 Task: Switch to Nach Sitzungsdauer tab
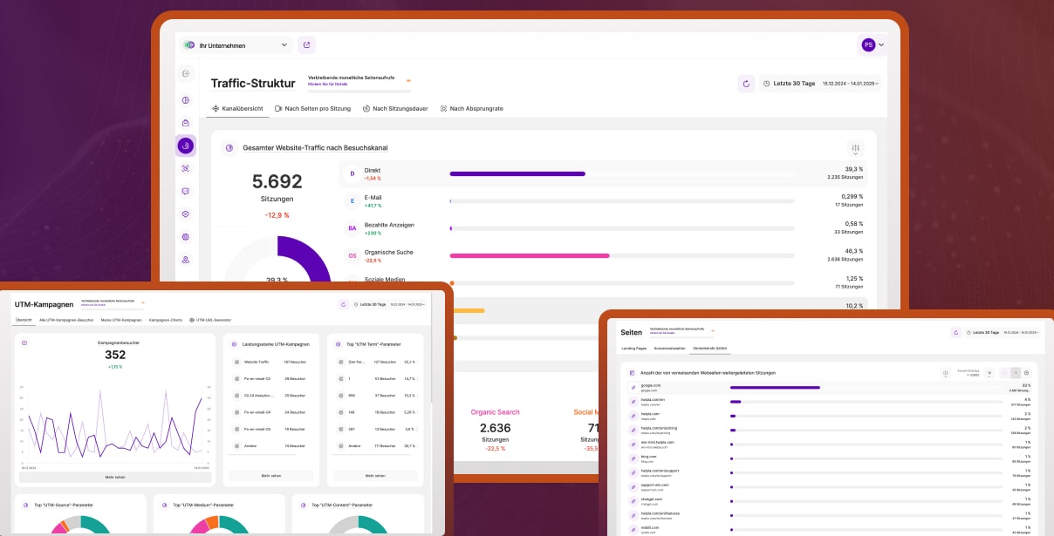coord(394,109)
